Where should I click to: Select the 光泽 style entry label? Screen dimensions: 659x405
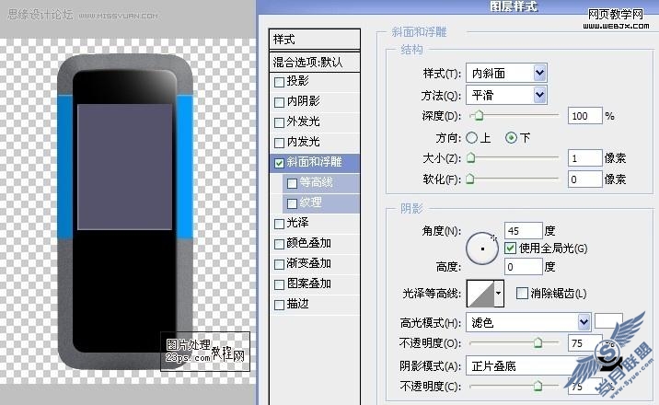[x=297, y=223]
